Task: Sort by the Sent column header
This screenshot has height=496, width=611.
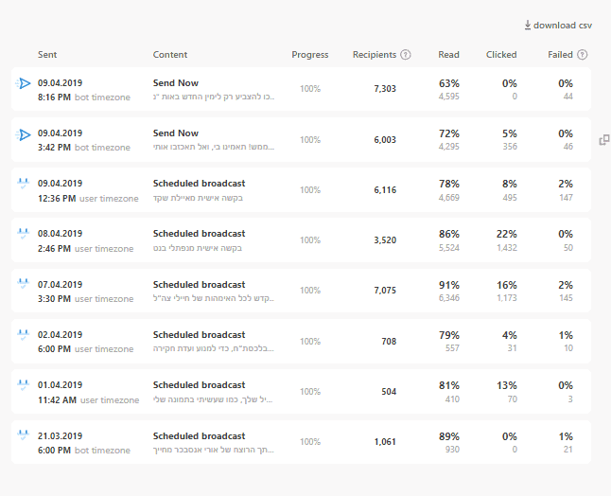Action: point(47,55)
